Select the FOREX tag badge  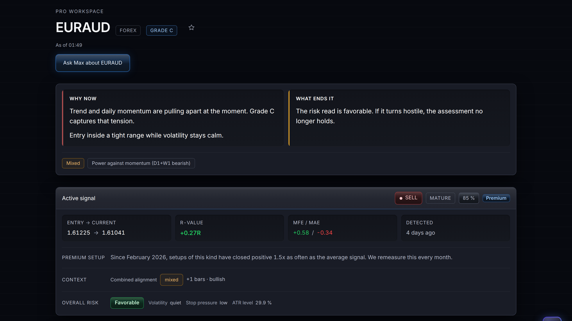(128, 30)
